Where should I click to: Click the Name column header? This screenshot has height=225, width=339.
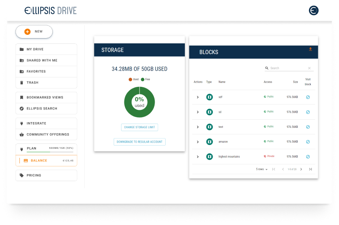tap(222, 82)
